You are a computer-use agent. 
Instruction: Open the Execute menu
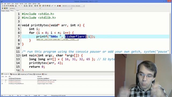coord(21,4)
